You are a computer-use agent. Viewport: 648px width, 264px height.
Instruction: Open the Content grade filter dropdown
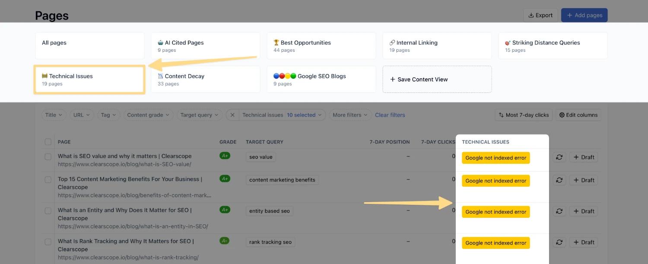click(x=148, y=115)
